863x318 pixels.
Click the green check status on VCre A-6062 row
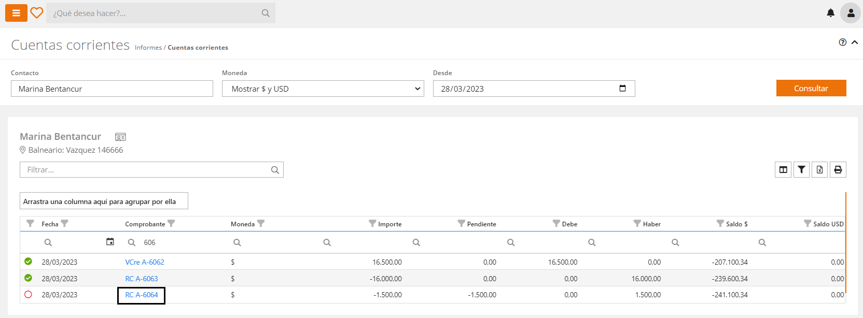(29, 262)
